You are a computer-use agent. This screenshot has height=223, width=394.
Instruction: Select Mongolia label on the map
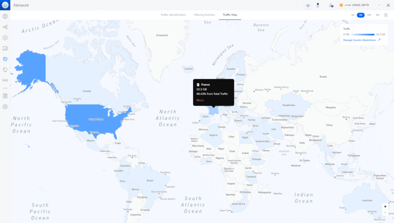point(331,107)
